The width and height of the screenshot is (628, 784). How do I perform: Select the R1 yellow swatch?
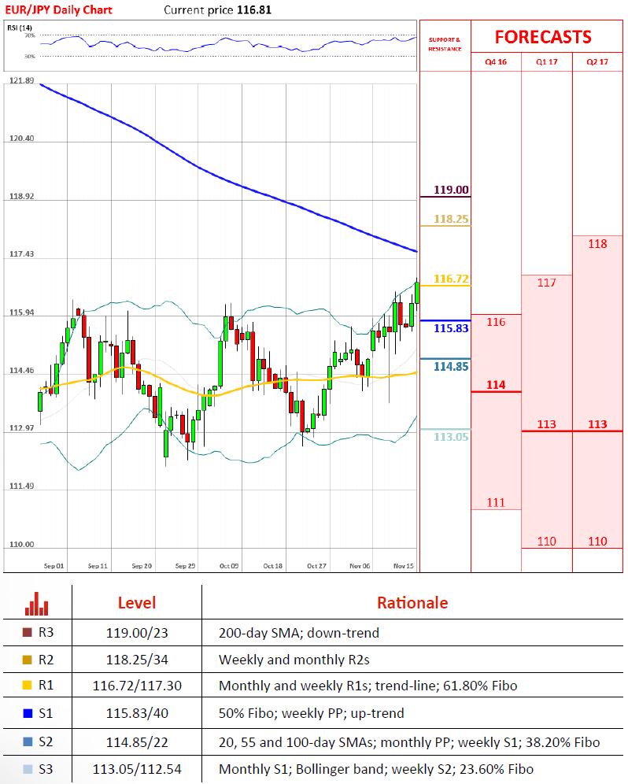tap(28, 686)
